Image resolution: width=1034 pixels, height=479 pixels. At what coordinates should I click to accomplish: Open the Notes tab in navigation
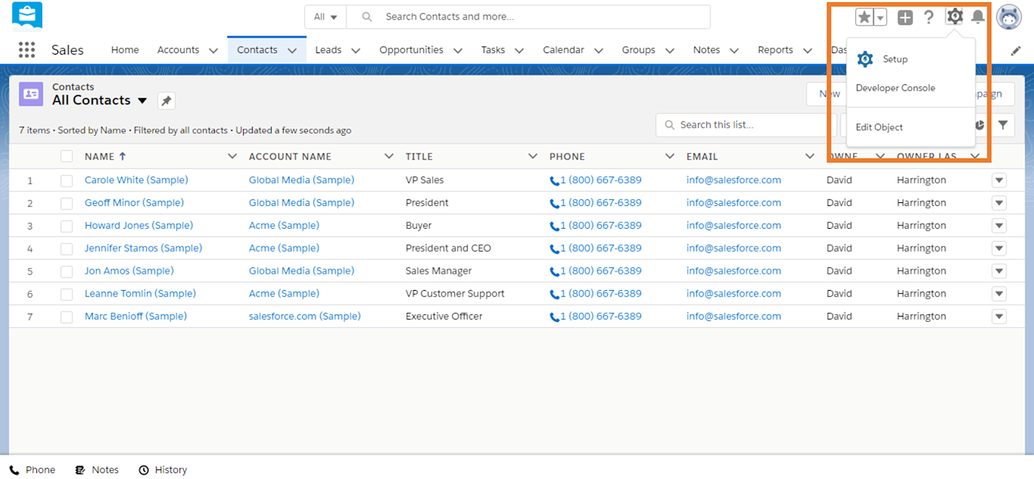(x=707, y=50)
